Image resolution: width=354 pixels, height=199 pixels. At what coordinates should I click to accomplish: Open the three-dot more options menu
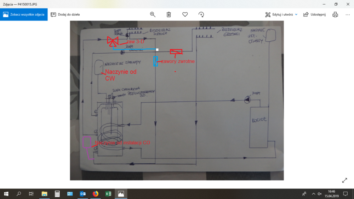348,14
